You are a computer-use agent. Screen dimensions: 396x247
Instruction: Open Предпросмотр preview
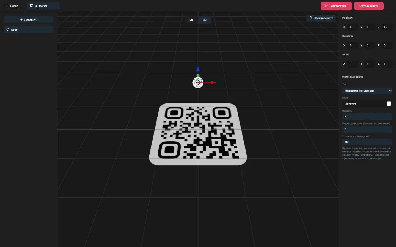tap(321, 18)
